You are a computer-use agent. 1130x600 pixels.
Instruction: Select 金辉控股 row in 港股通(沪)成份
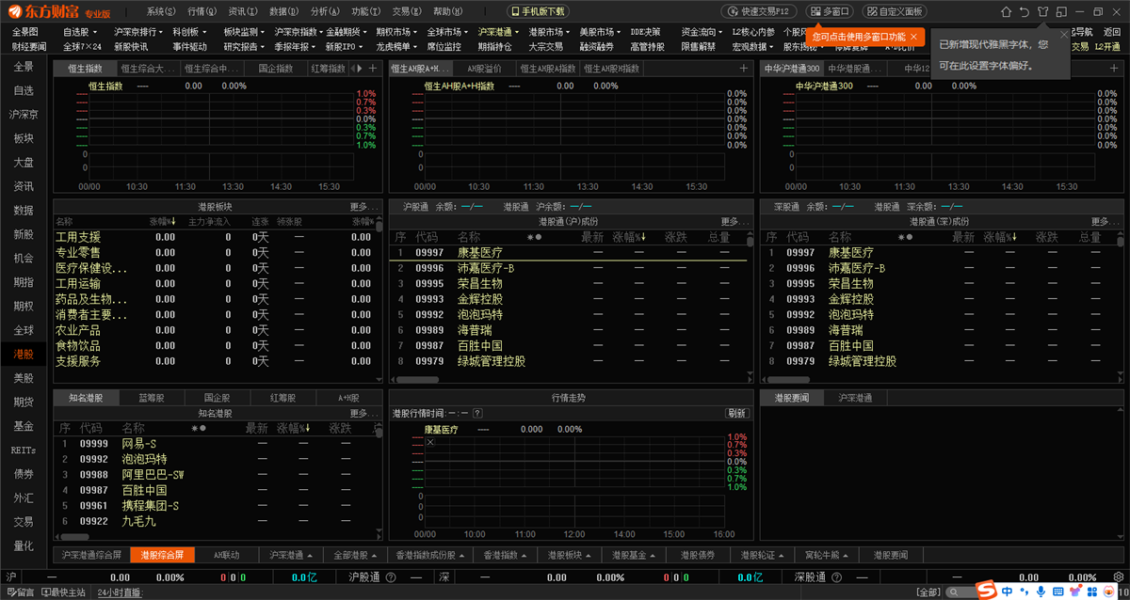(568, 299)
